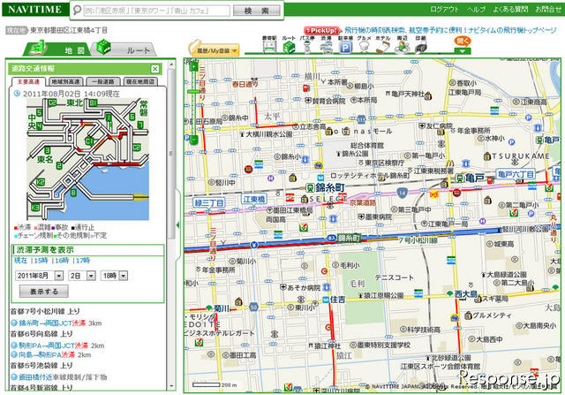
Task: Click side panel scrollbar up arrow
Action: [171, 65]
